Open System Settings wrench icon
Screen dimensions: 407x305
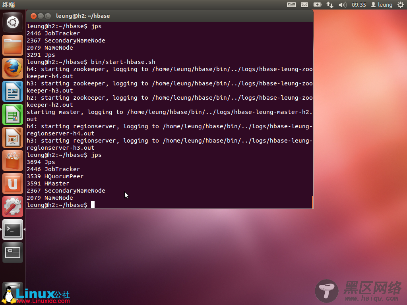[x=12, y=207]
